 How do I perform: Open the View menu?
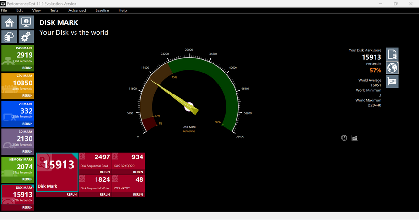click(37, 10)
